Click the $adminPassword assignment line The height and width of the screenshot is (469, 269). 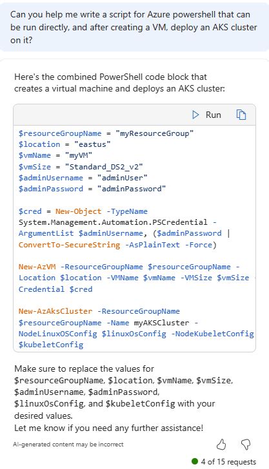pyautogui.click(x=92, y=189)
